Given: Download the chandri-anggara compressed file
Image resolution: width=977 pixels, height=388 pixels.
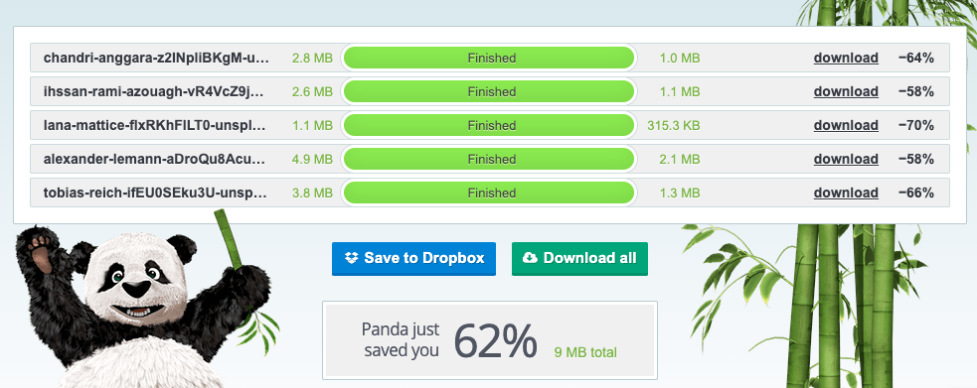Looking at the screenshot, I should click(846, 58).
